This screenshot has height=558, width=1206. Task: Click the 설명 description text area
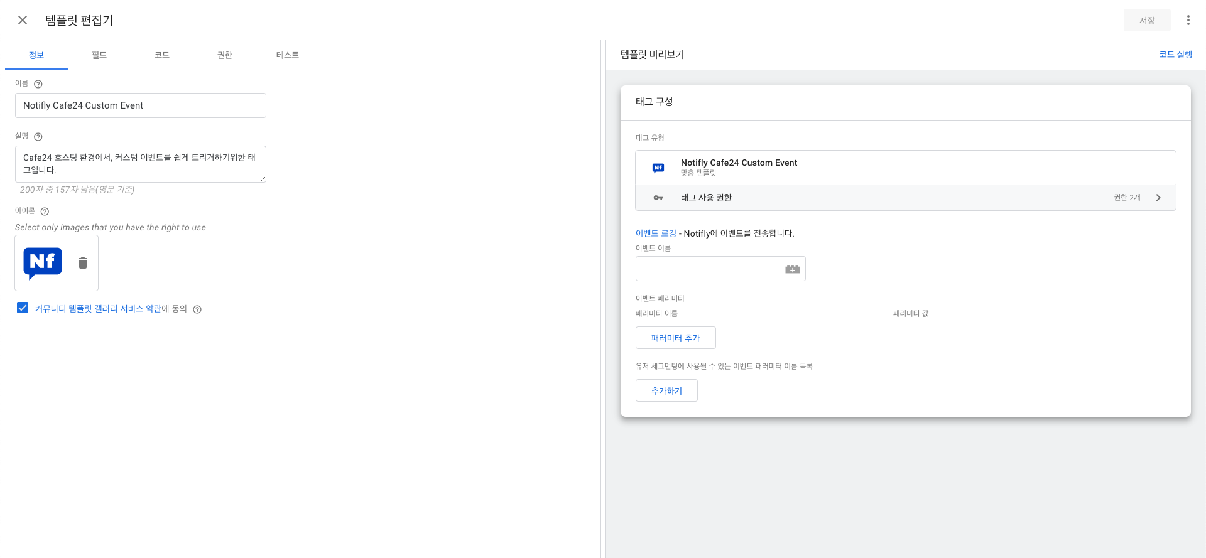click(x=141, y=164)
